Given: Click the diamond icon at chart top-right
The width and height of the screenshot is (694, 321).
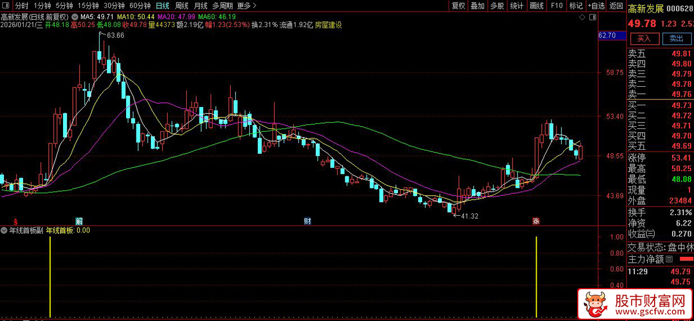Looking at the screenshot, I should 583,19.
